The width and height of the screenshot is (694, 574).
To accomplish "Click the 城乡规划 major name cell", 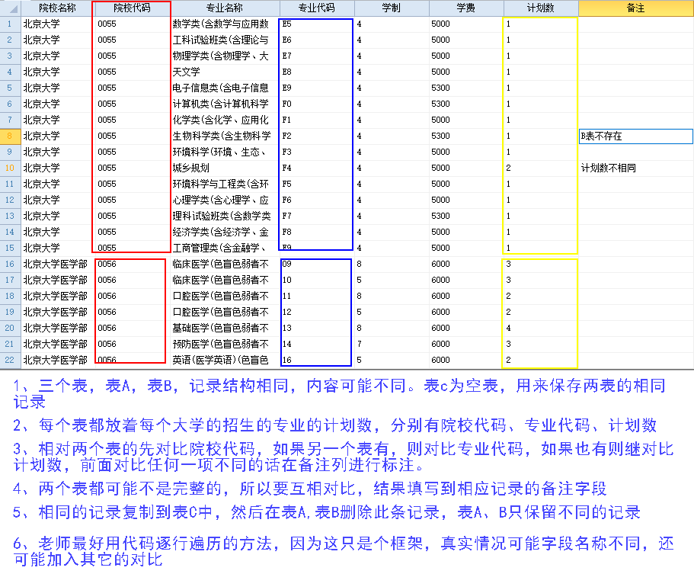I will (x=225, y=168).
